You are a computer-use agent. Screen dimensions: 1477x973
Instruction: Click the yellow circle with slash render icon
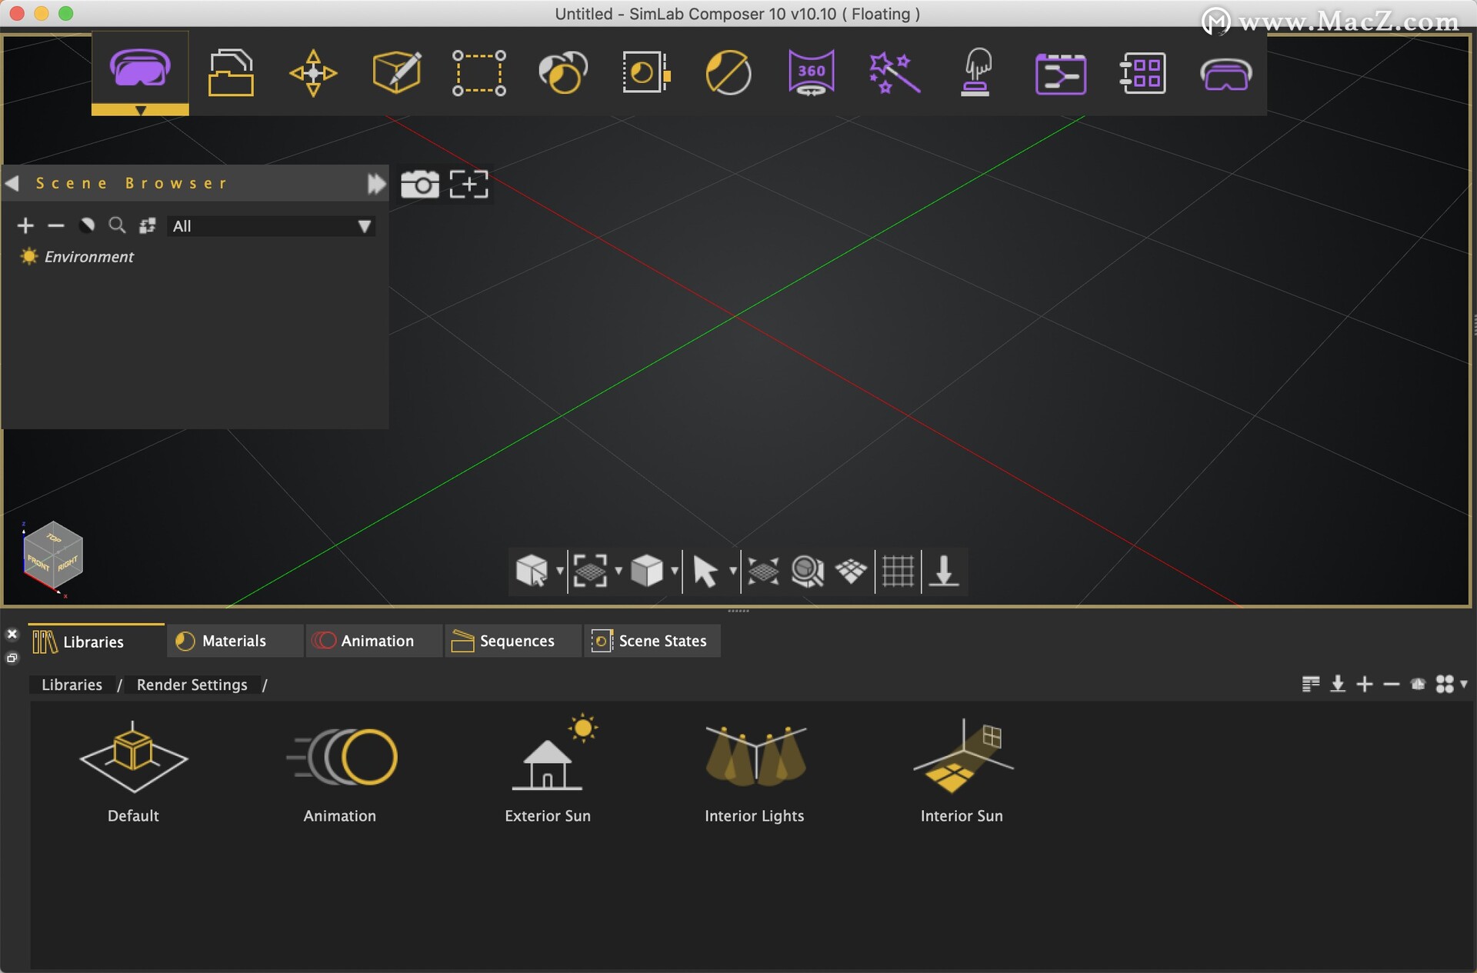(728, 73)
